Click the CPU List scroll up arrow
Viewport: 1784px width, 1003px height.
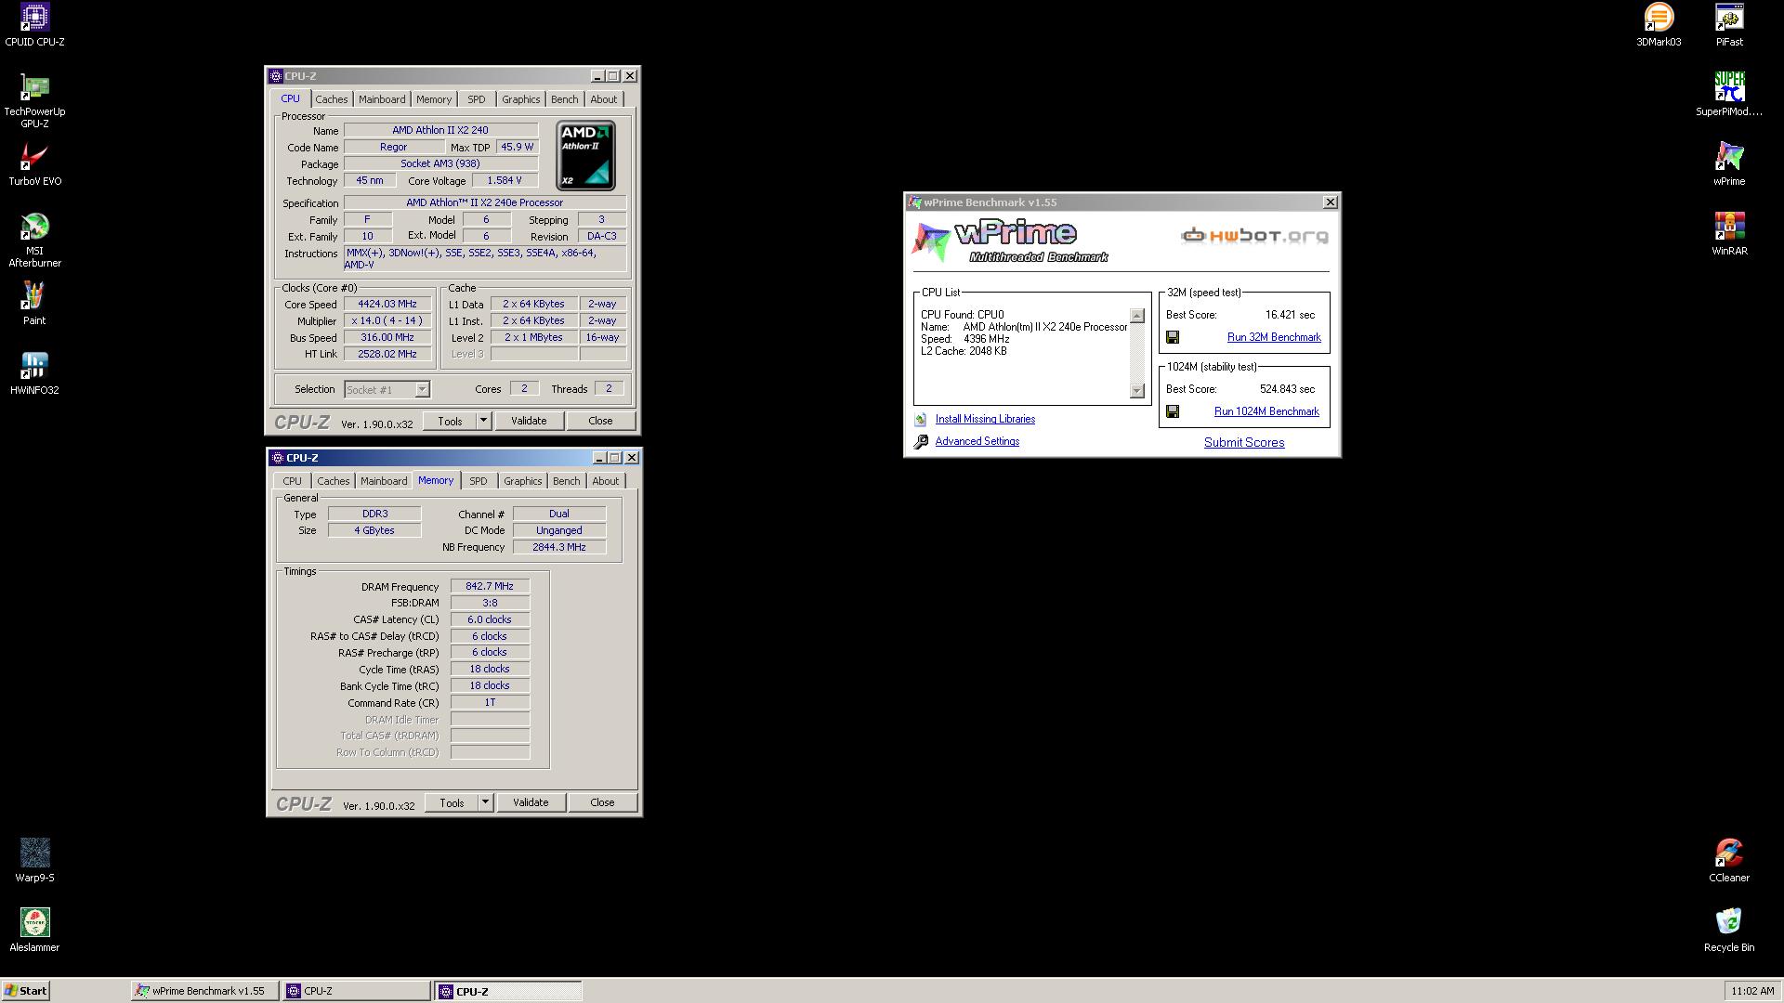point(1136,316)
